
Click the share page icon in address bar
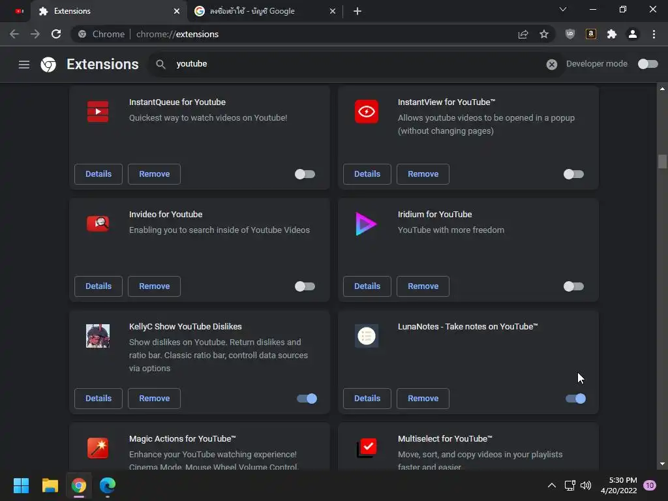tap(523, 34)
